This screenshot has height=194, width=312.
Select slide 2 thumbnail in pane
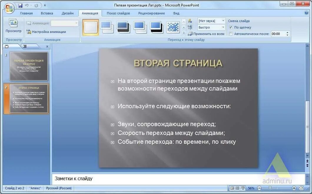(29, 98)
